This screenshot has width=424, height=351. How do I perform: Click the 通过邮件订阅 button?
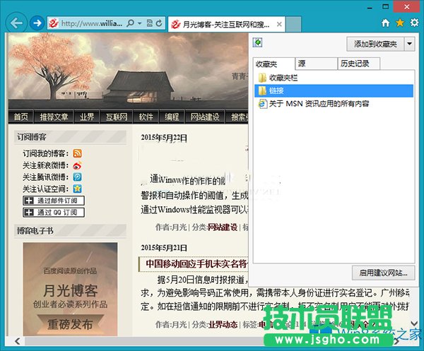[54, 201]
